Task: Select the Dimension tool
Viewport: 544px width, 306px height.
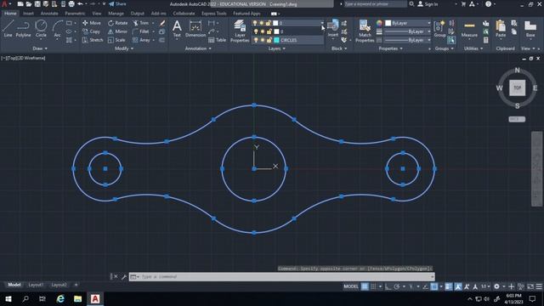Action: [195, 28]
